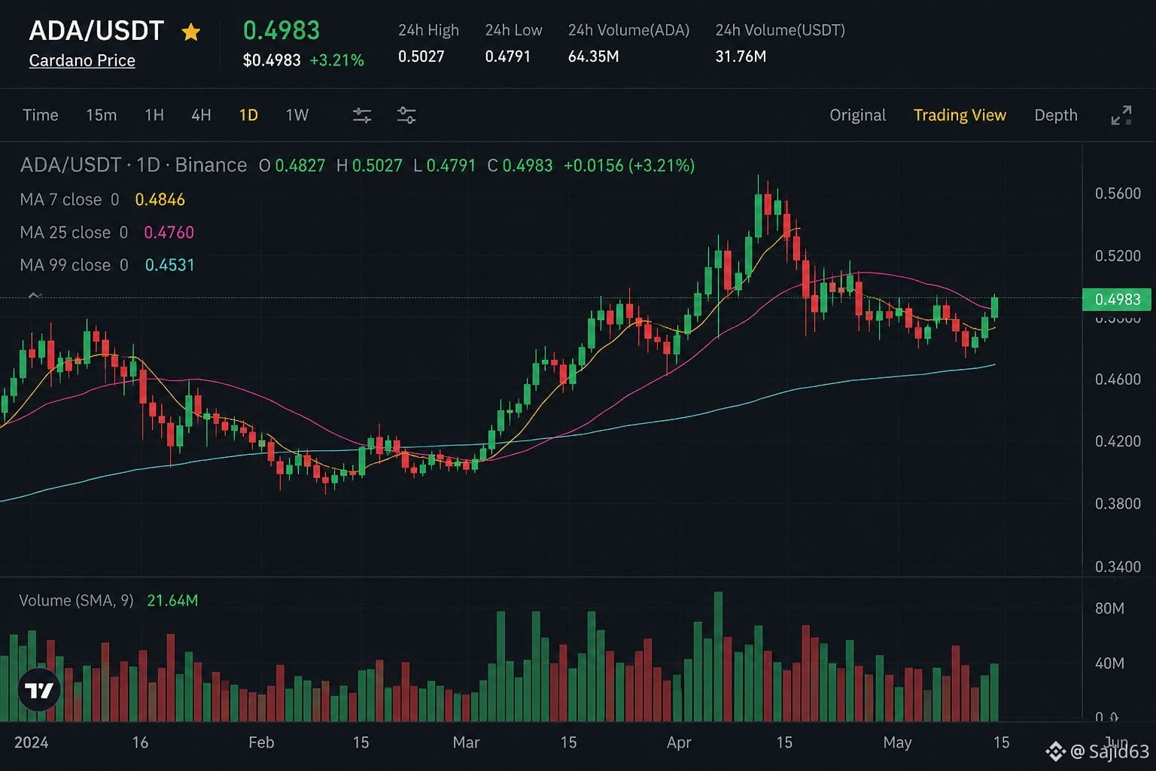This screenshot has width=1156, height=771.
Task: Open the indicator settings sliders icon
Action: (362, 115)
